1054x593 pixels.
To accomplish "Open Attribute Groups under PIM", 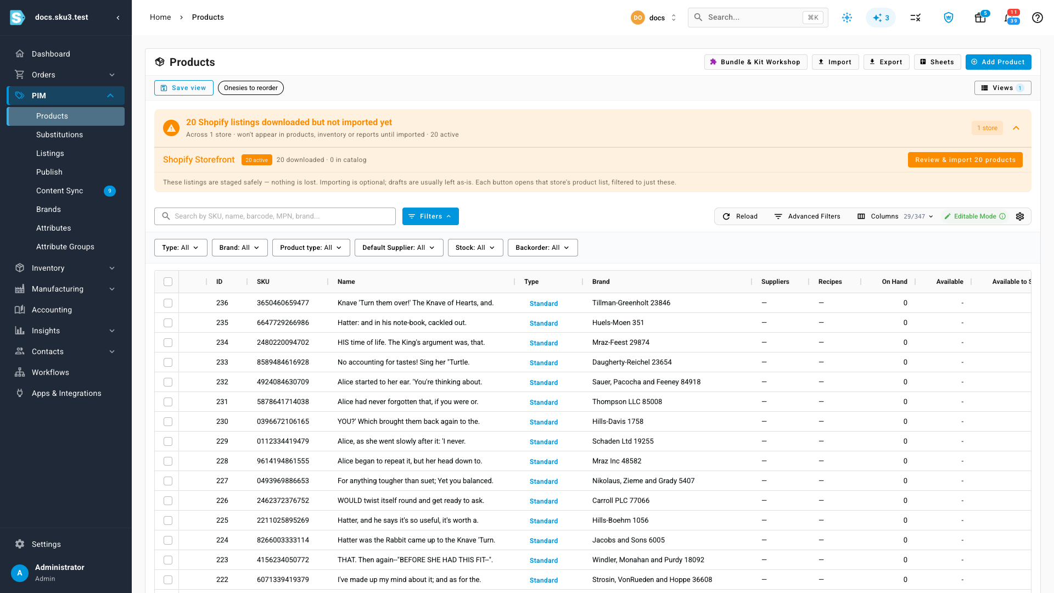I will point(66,247).
